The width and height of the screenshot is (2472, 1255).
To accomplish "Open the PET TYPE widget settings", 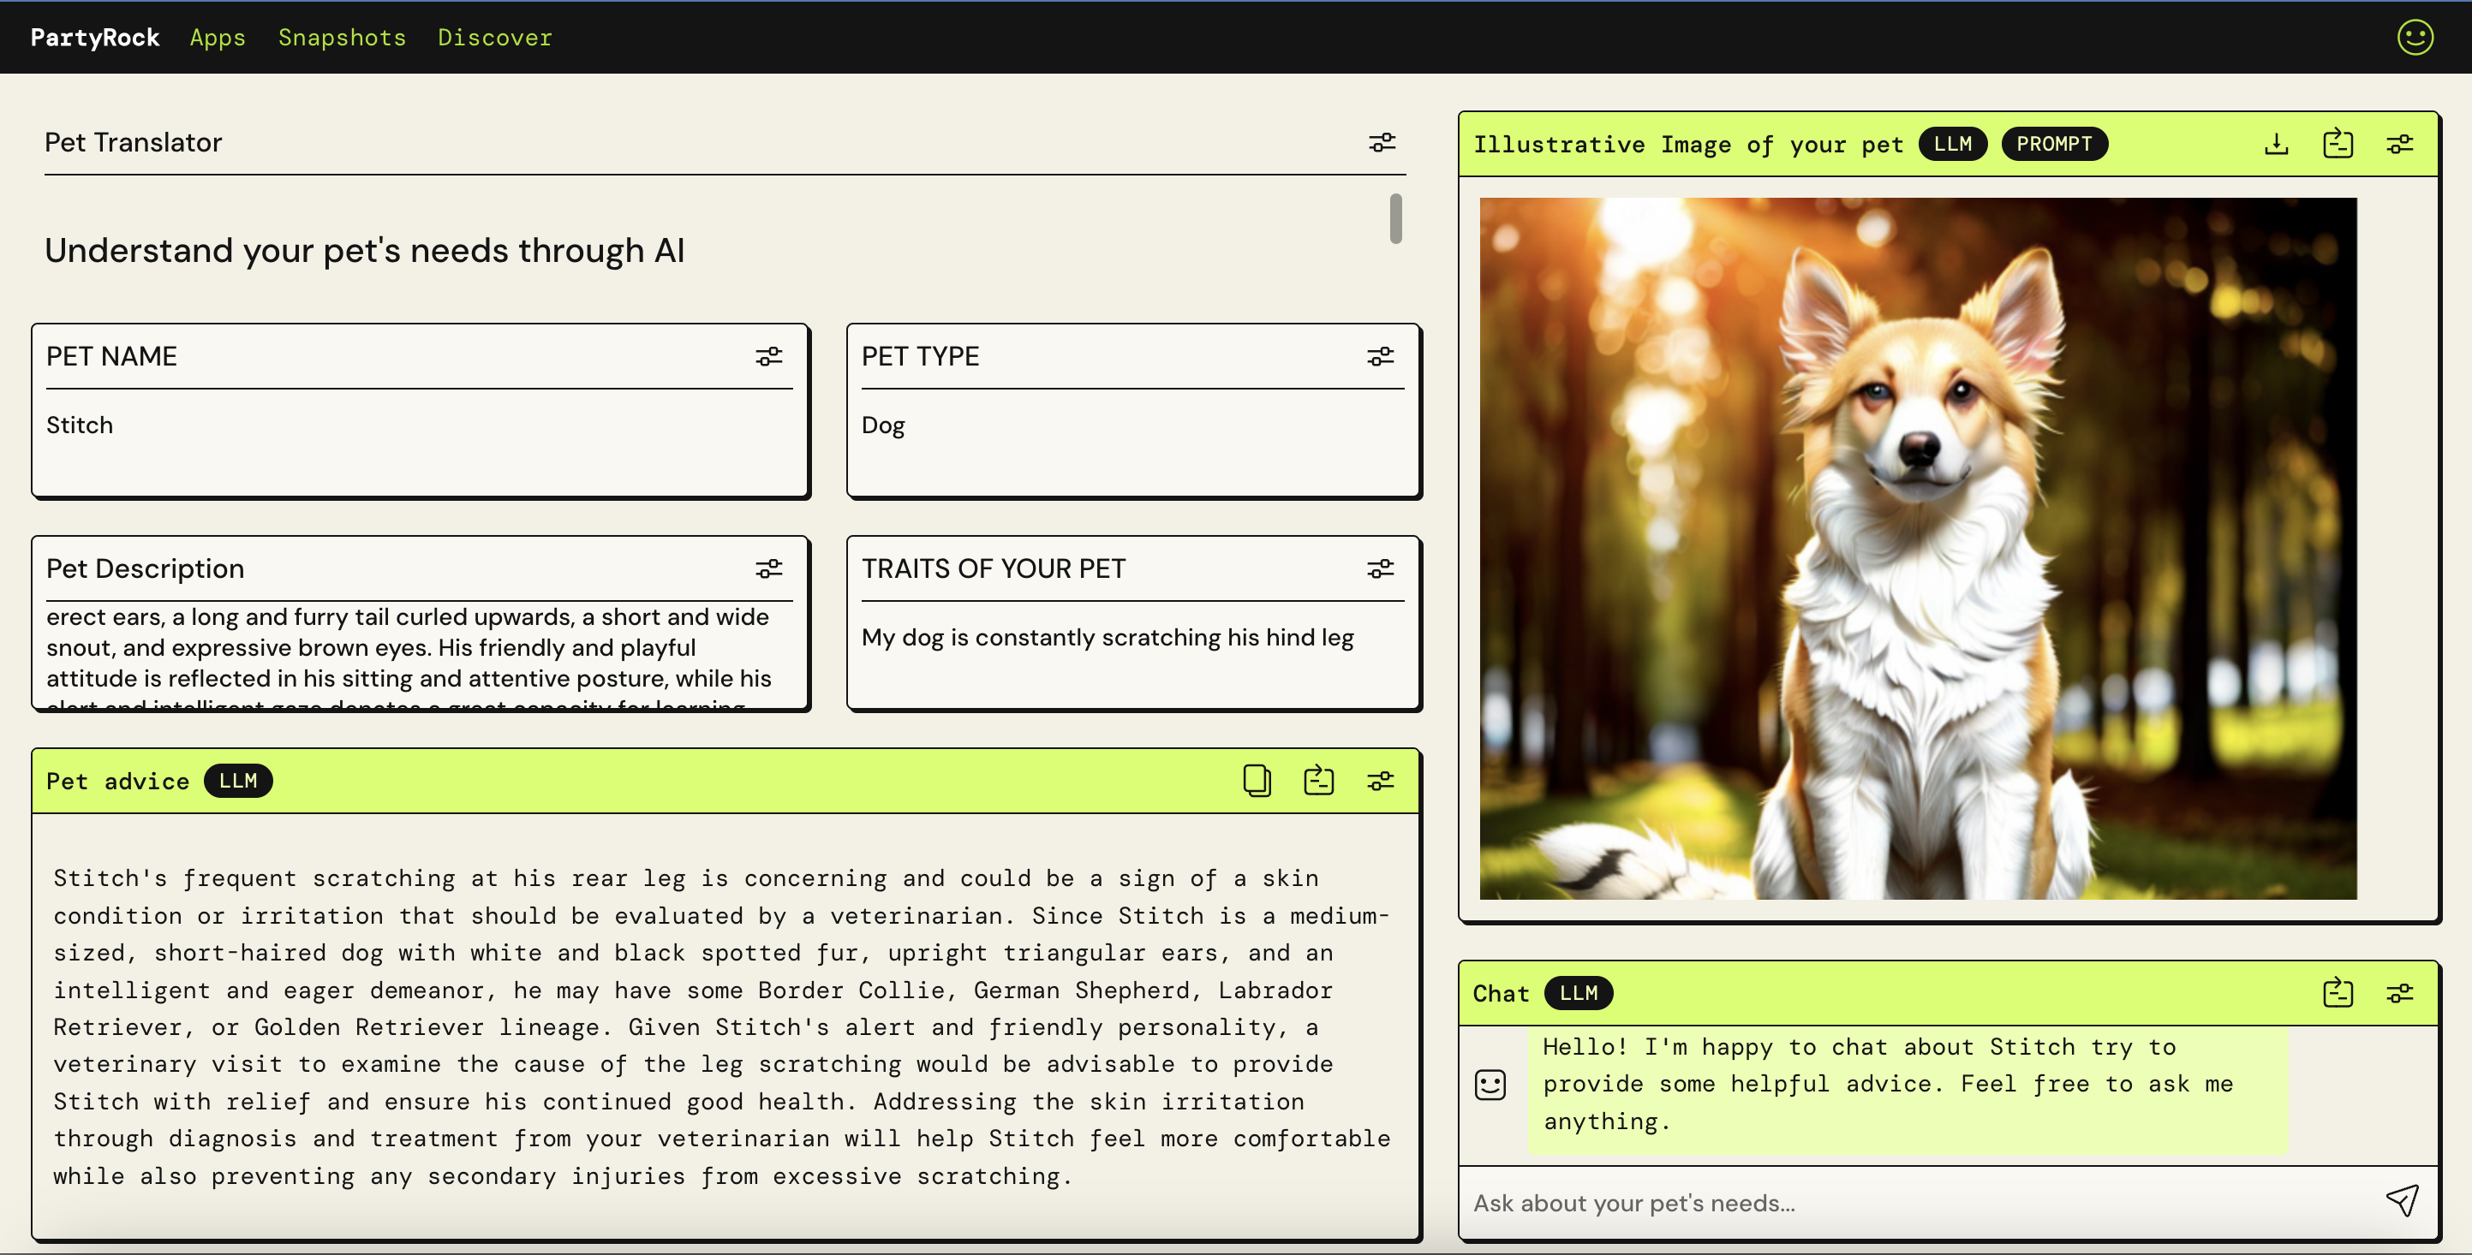I will (x=1380, y=357).
